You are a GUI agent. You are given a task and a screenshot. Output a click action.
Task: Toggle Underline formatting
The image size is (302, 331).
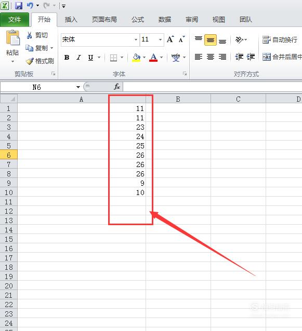coord(91,58)
